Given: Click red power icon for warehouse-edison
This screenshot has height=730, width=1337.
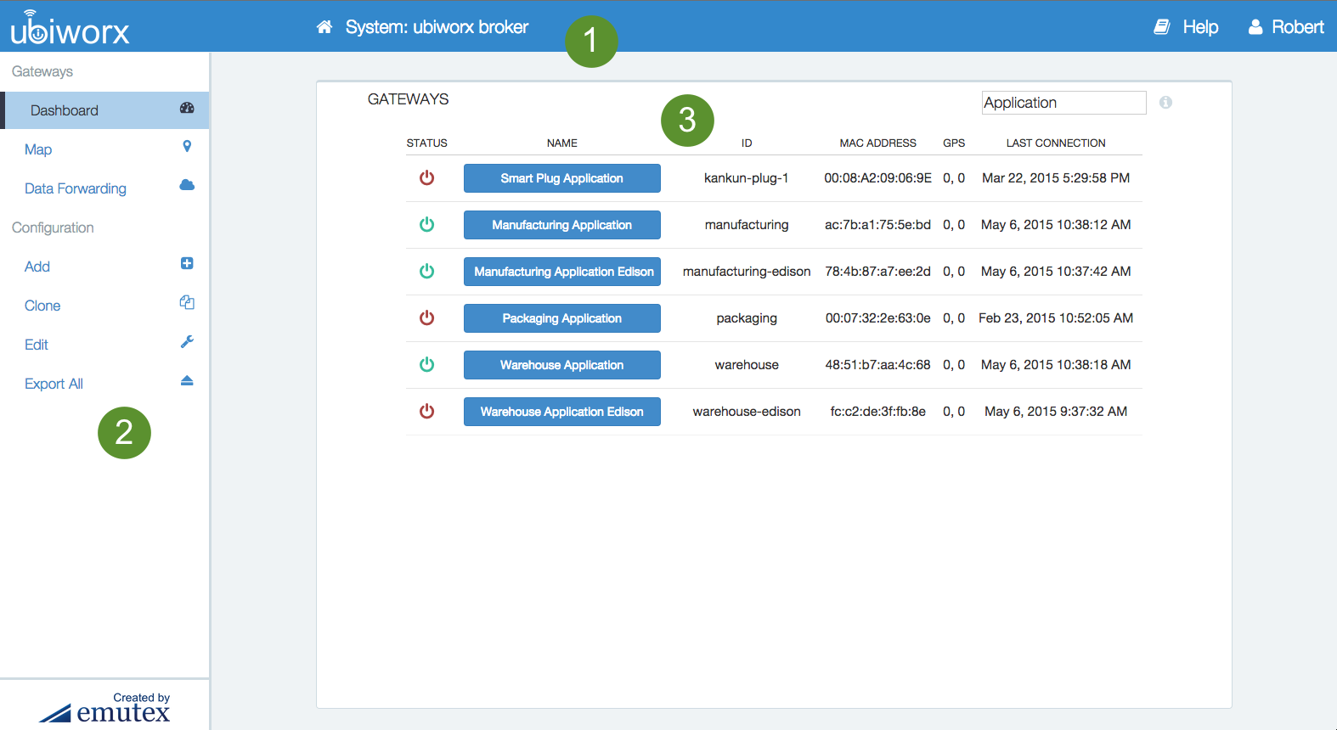Looking at the screenshot, I should [x=427, y=411].
